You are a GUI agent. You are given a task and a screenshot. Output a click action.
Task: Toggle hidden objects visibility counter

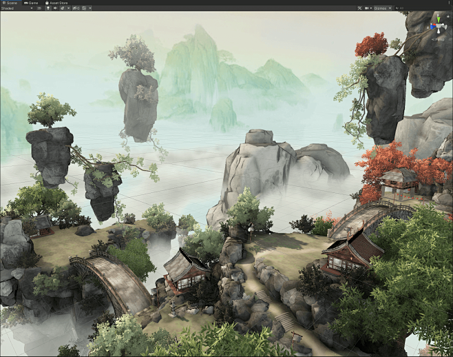pyautogui.click(x=76, y=8)
